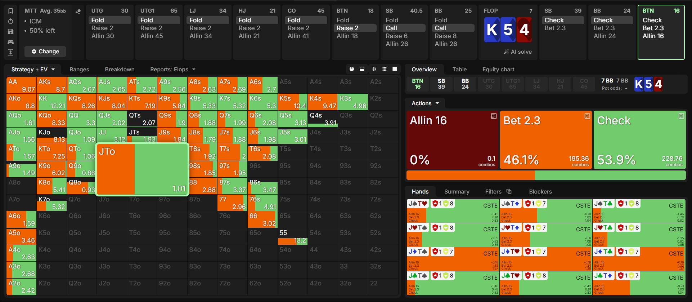This screenshot has height=302, width=692.
Task: Click the bookmark icon in left sidebar
Action: click(x=10, y=11)
